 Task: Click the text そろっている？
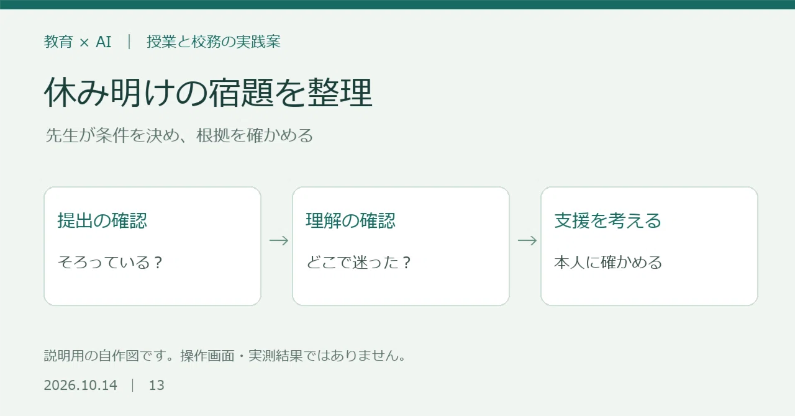pos(111,262)
